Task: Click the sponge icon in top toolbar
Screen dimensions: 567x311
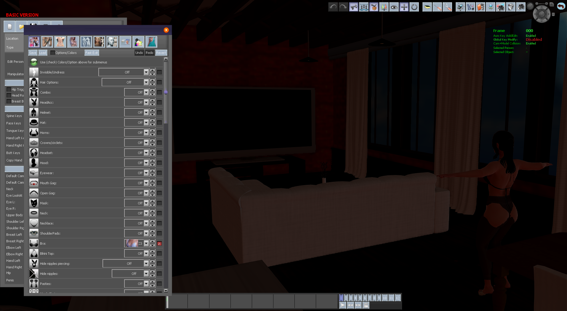Action: point(427,7)
